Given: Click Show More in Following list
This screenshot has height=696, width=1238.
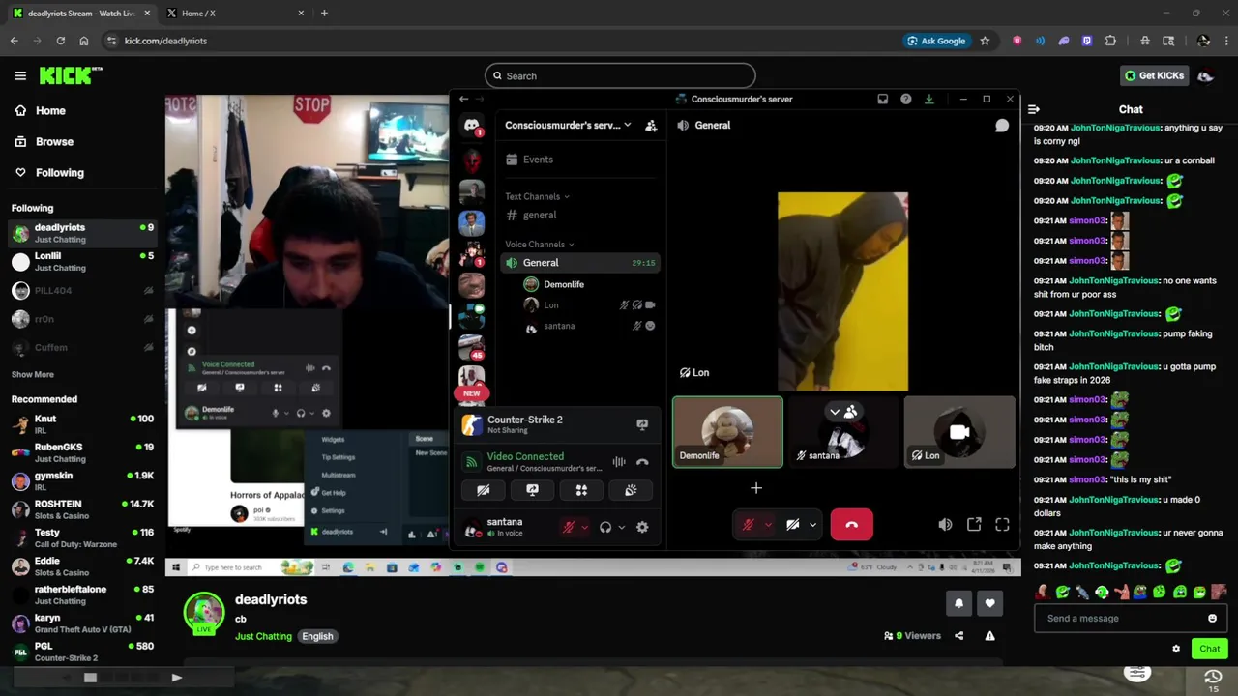Looking at the screenshot, I should (x=33, y=375).
